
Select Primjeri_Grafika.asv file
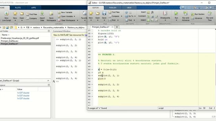pos(10,41)
